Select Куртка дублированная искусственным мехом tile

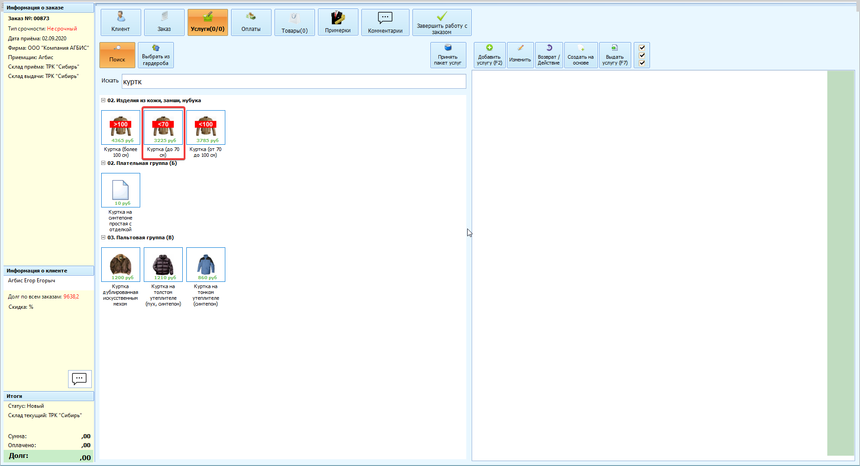[x=120, y=277]
